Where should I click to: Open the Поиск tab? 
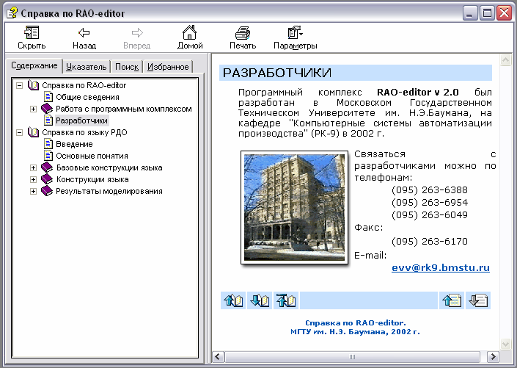(x=127, y=67)
